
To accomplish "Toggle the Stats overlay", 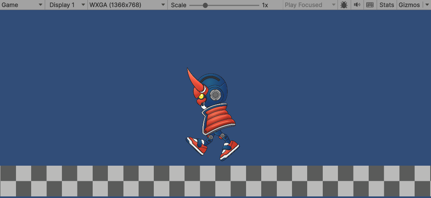I will 386,5.
